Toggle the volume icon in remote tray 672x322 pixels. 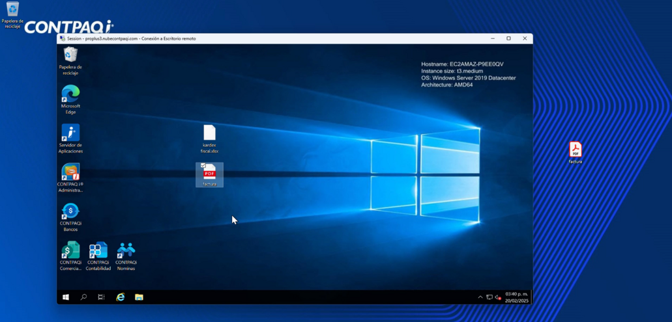(x=498, y=297)
